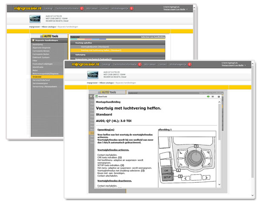Click 'Opmerking(en)' heading text
The image size is (268, 213).
106,130
